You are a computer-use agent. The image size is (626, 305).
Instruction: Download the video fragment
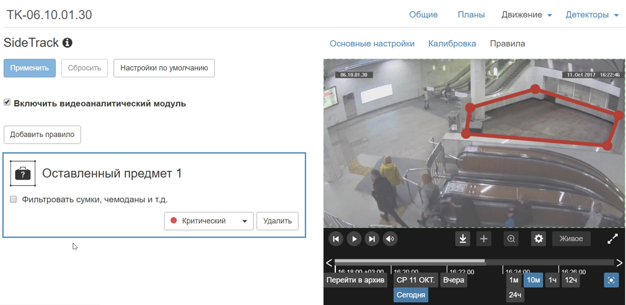[x=463, y=239]
